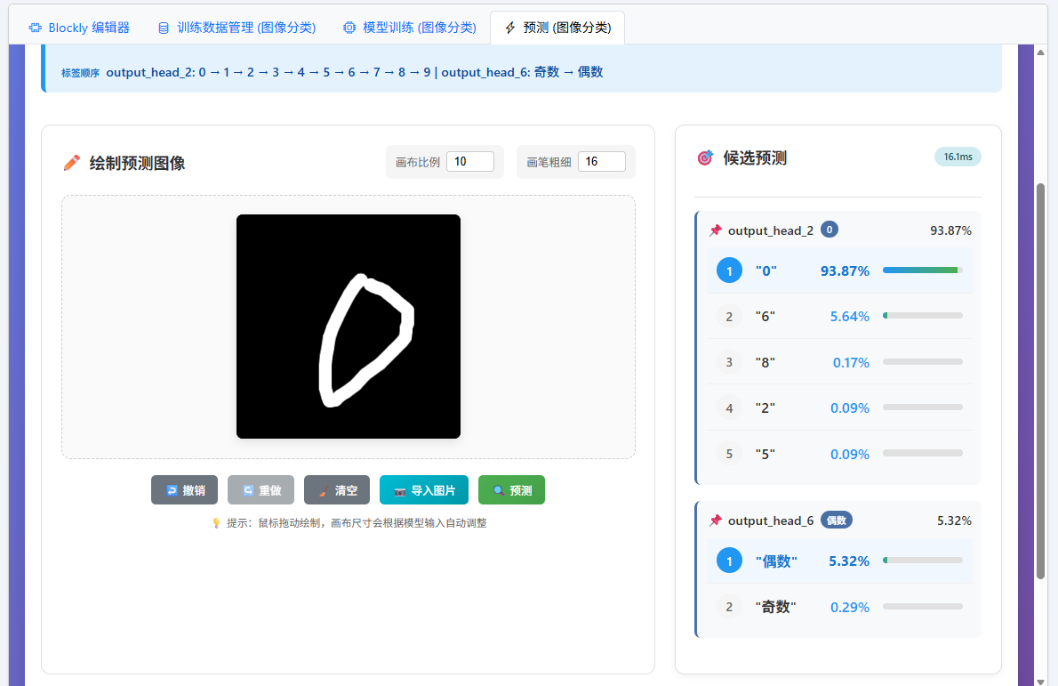Click the 撤销 undo button
This screenshot has height=686, width=1058.
(184, 490)
